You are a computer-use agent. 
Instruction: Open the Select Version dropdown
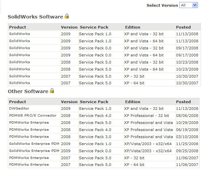[188, 5]
